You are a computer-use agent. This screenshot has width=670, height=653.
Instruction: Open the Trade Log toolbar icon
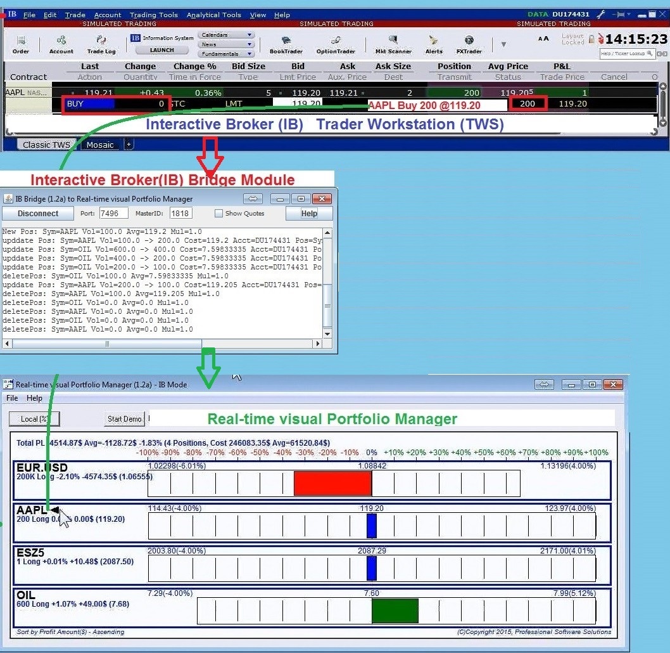pos(101,44)
